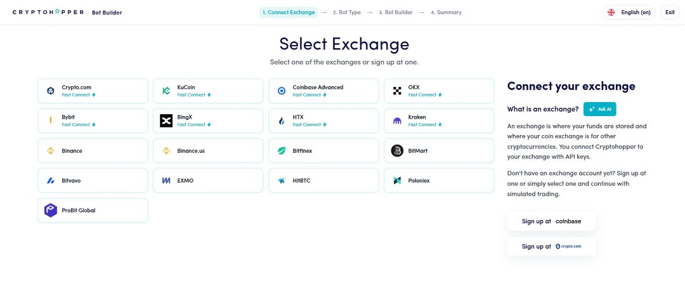The height and width of the screenshot is (286, 685).
Task: Click the Binance diamond logo icon
Action: coord(51,151)
